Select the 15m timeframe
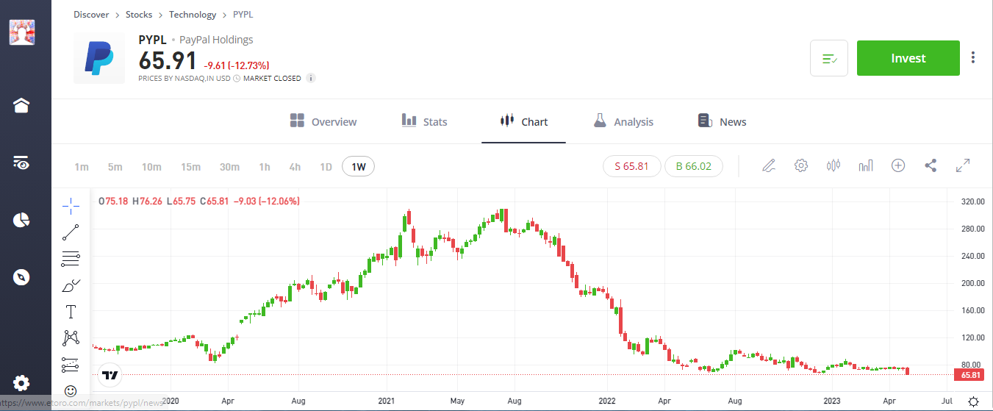The height and width of the screenshot is (411, 993). (x=190, y=167)
